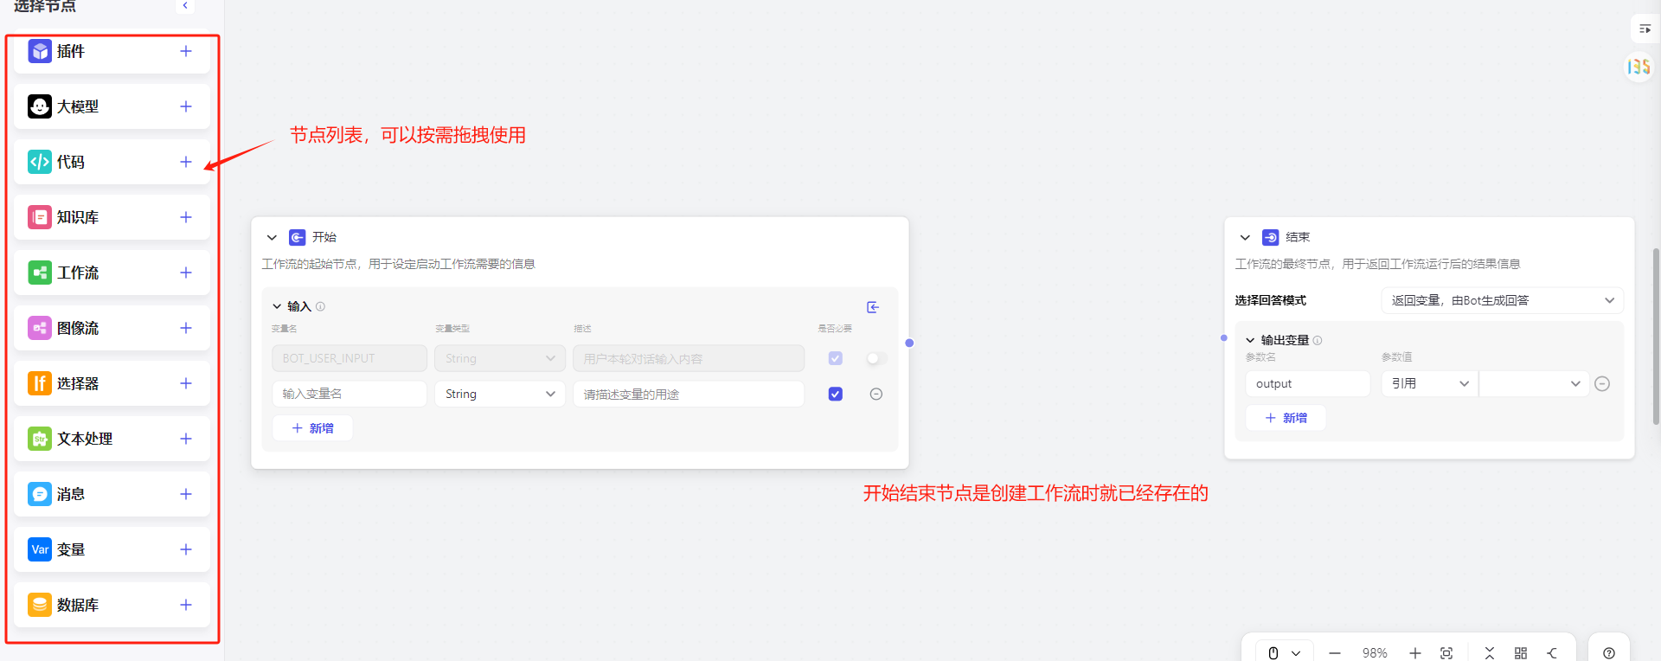Open the String type dropdown for new variable
1661x661 pixels.
500,394
